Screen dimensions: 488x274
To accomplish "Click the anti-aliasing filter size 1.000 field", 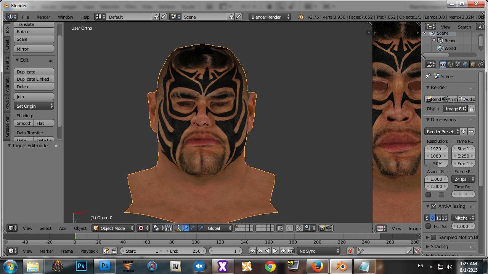I will click(463, 226).
